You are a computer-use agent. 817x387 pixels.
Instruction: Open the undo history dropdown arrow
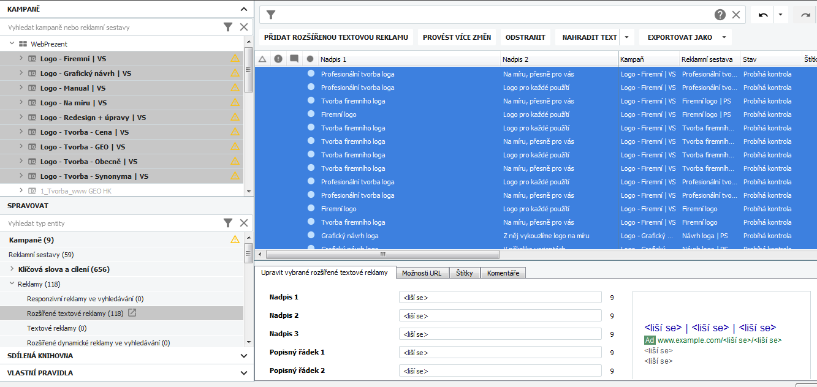click(780, 15)
